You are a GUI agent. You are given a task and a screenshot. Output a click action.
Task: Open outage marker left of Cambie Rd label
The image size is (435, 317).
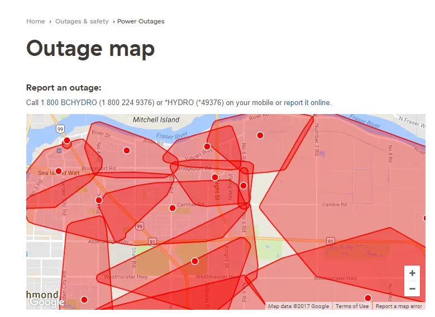coord(173,208)
